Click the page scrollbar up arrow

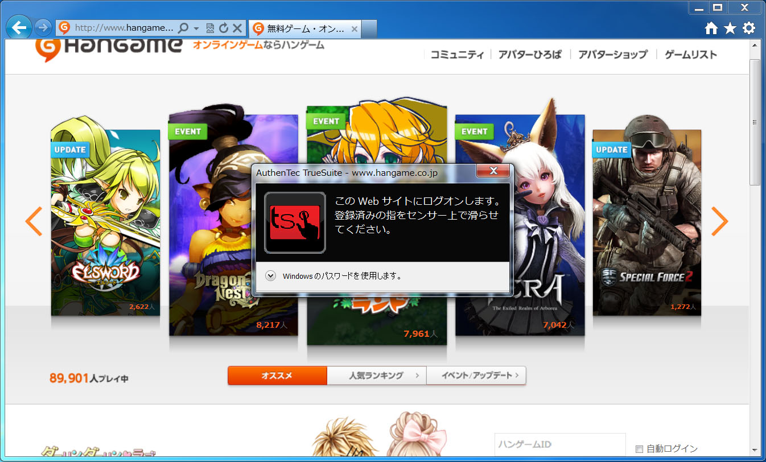(x=755, y=44)
